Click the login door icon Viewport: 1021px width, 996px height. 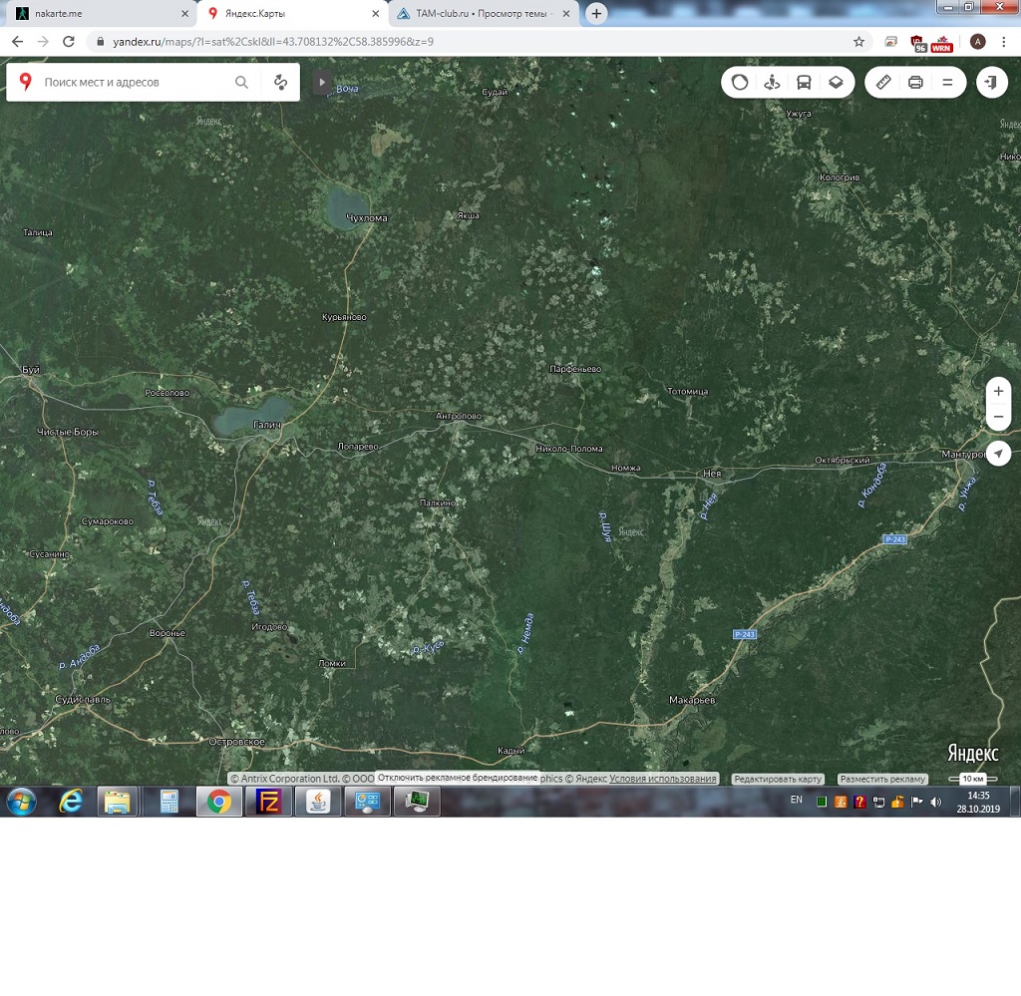(991, 83)
